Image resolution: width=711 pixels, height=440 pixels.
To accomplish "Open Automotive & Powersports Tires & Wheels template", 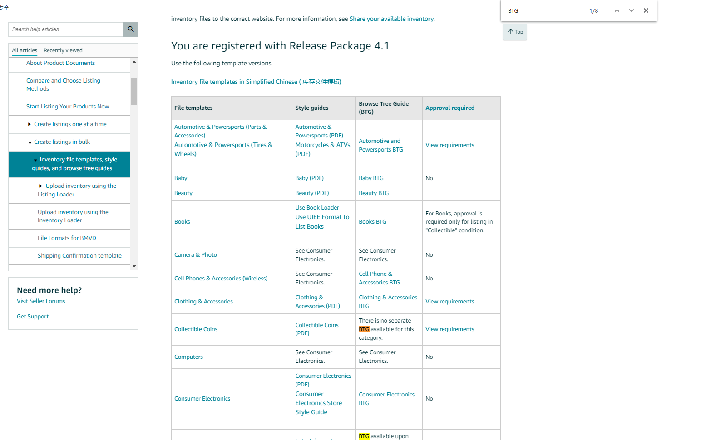I will coord(223,149).
